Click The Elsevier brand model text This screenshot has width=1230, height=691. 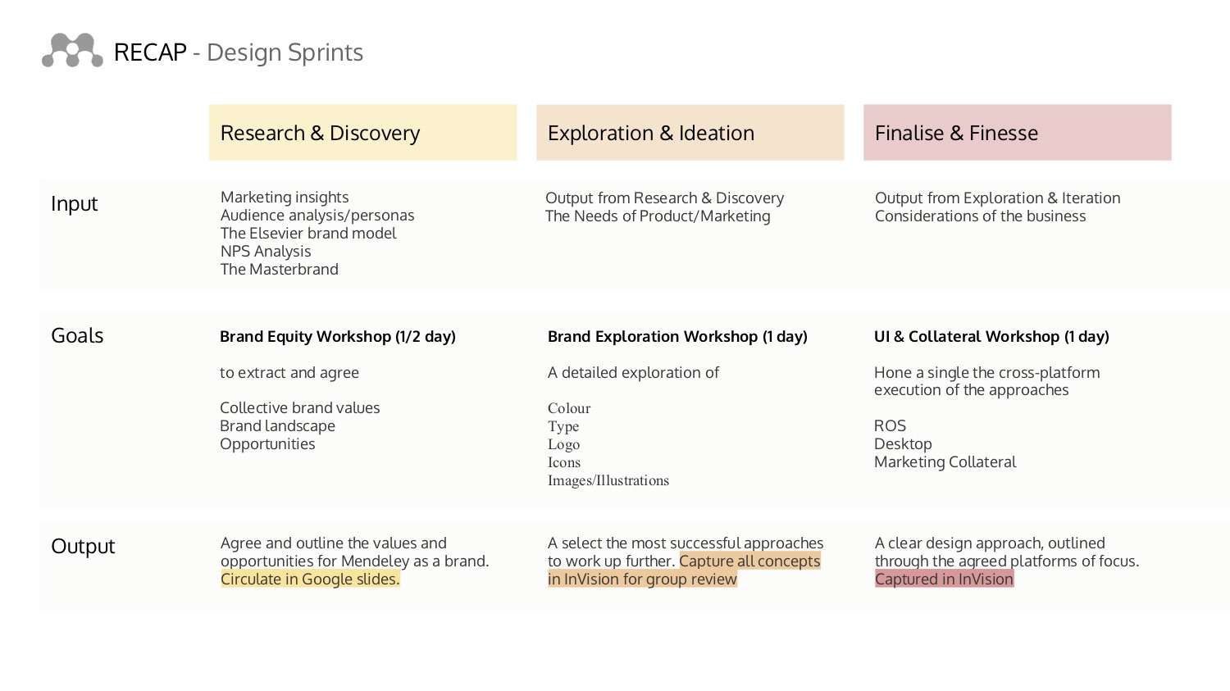308,234
